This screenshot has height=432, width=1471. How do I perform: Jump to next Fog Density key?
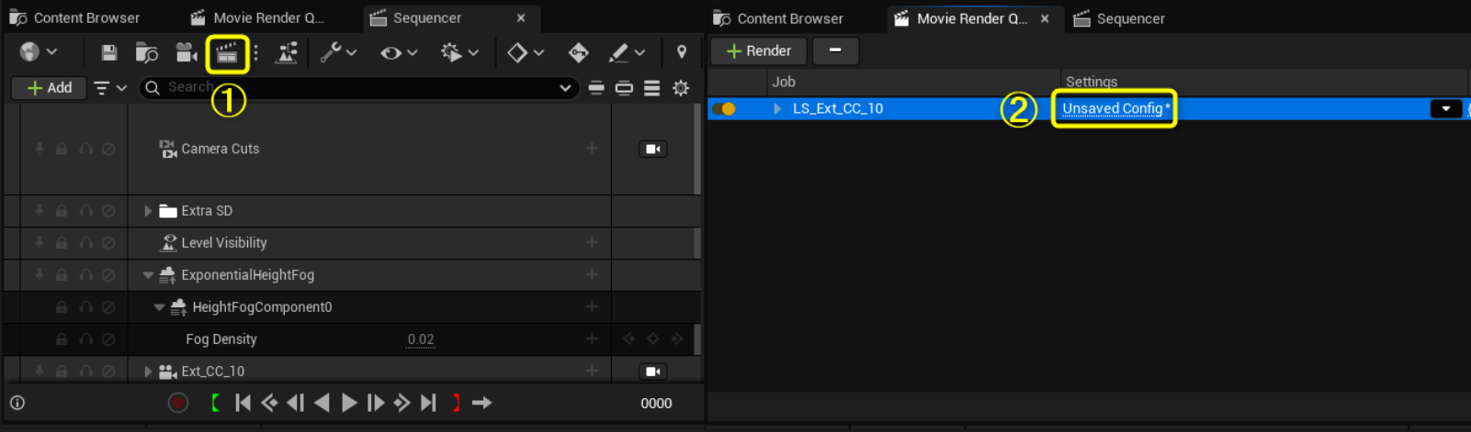click(677, 339)
